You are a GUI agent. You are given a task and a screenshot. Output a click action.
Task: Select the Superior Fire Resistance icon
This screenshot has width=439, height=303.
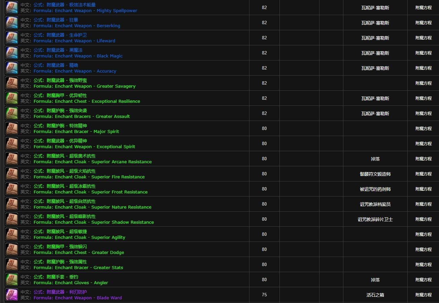[x=12, y=174]
